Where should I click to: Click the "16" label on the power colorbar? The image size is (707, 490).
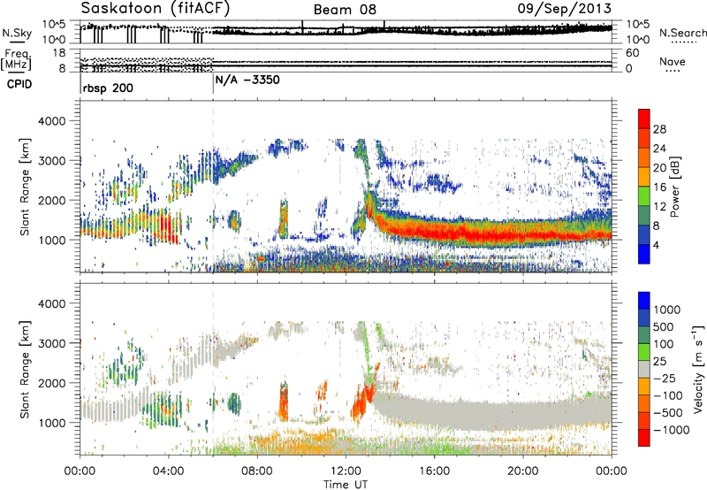659,188
